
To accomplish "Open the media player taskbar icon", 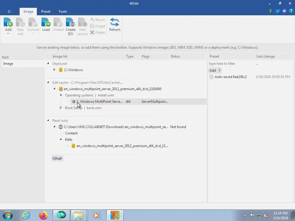I will pos(96,215).
